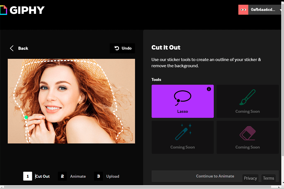
Task: Click the 'Cut It Out' heading
Action: click(166, 47)
